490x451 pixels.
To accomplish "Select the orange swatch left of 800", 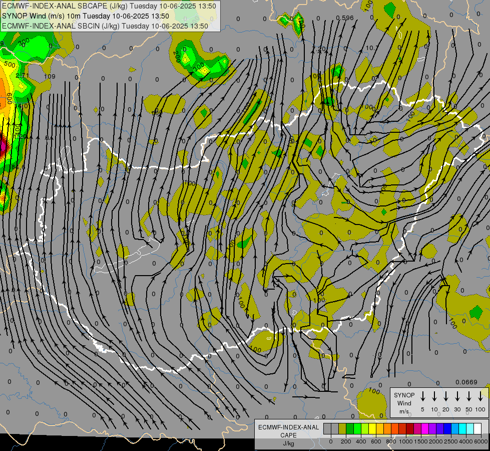I will click(x=387, y=428).
